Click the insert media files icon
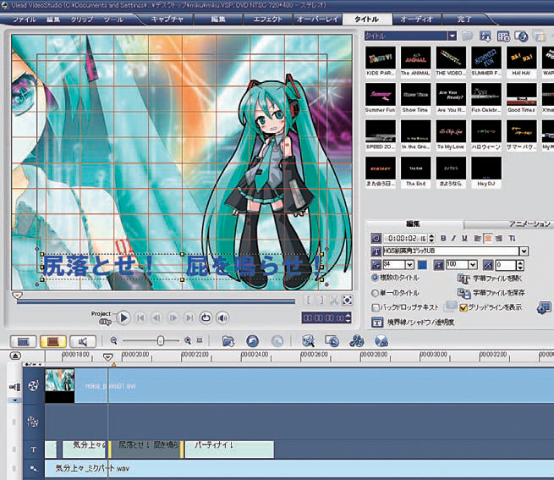Viewport: 554px width, 480px height. [228, 341]
